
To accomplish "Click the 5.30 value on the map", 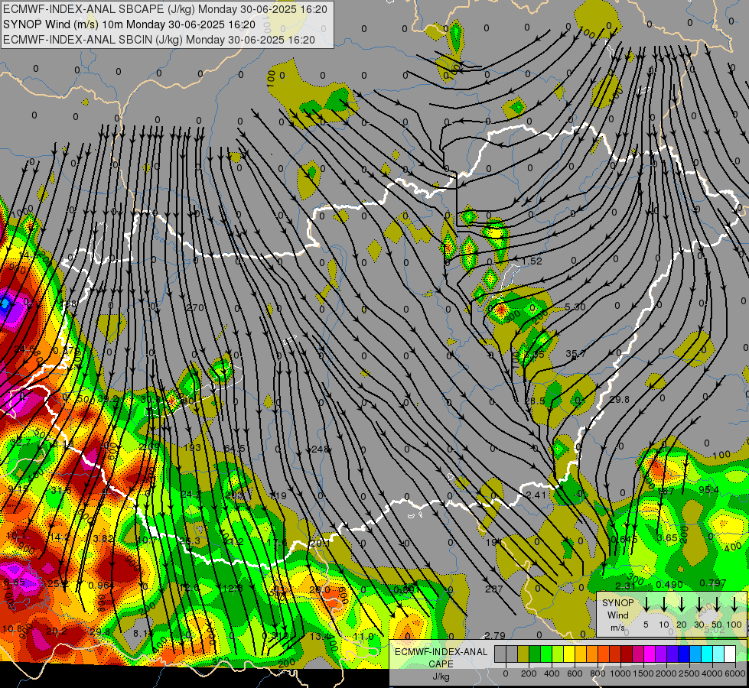I will tap(575, 307).
